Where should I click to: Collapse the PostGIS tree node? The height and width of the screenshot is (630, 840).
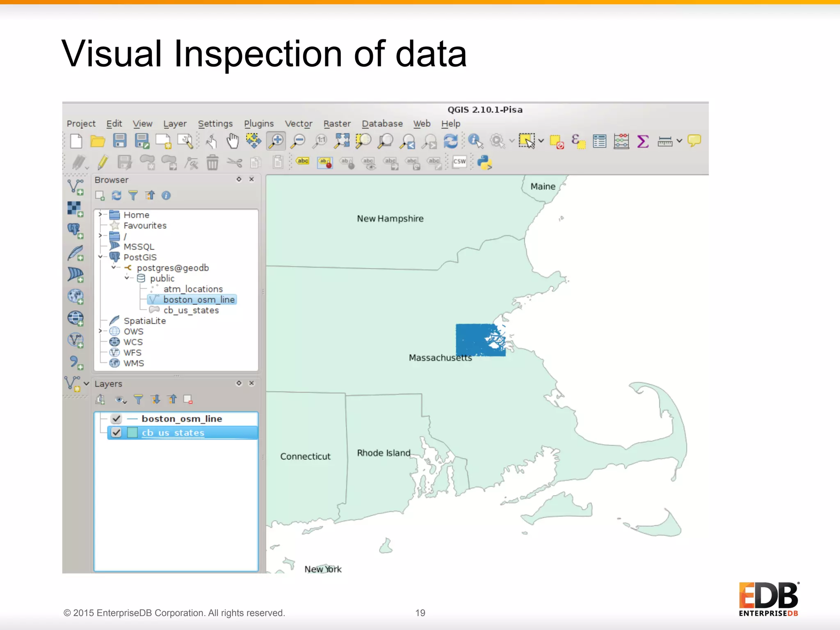(x=100, y=257)
